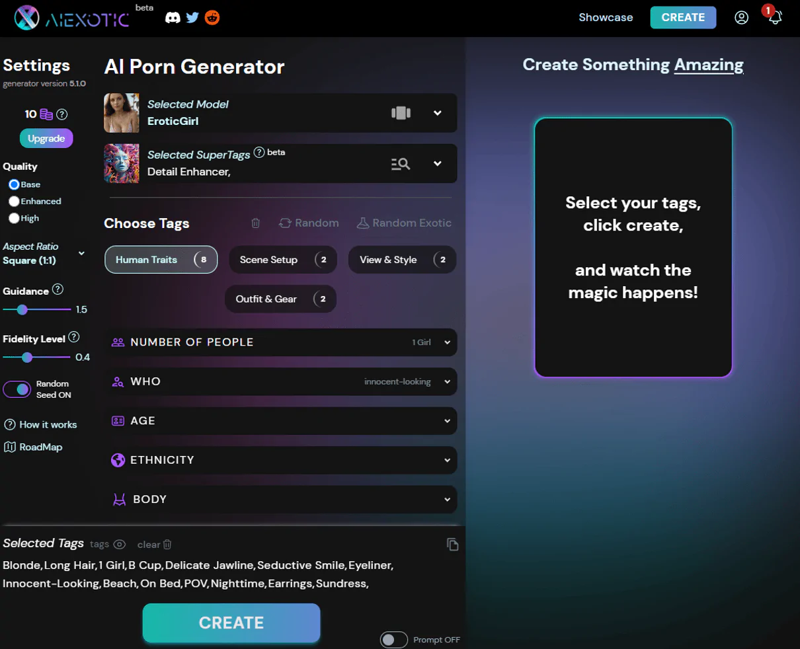Image resolution: width=800 pixels, height=649 pixels.
Task: Expand the Age section chevron
Action: (448, 421)
